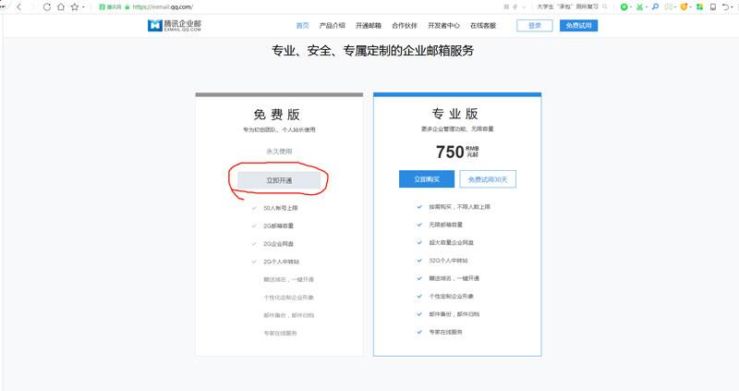Open the 产品介绍 menu item
The width and height of the screenshot is (739, 391).
(332, 26)
